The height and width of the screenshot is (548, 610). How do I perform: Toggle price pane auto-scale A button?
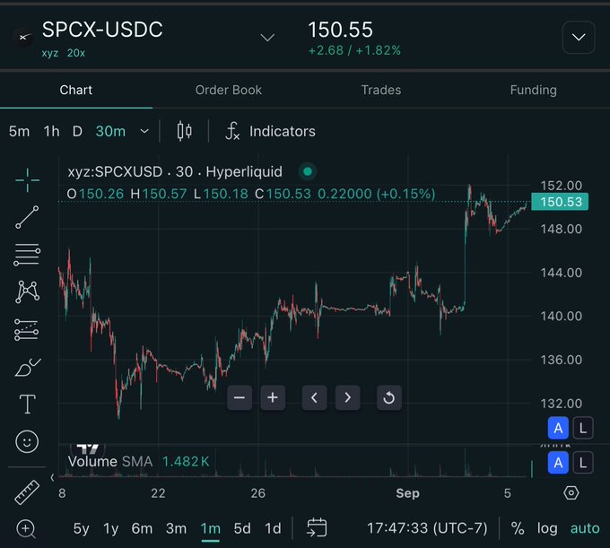pyautogui.click(x=558, y=428)
